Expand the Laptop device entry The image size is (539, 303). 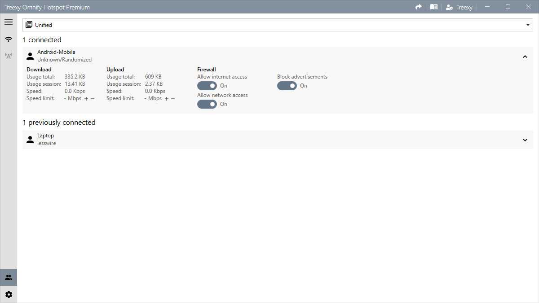(525, 140)
